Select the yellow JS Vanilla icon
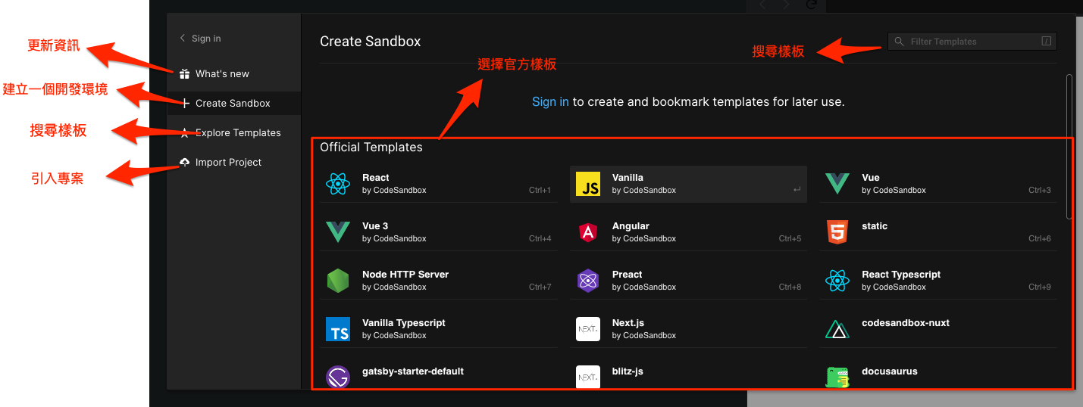Viewport: 1083px width, 407px height. click(588, 184)
